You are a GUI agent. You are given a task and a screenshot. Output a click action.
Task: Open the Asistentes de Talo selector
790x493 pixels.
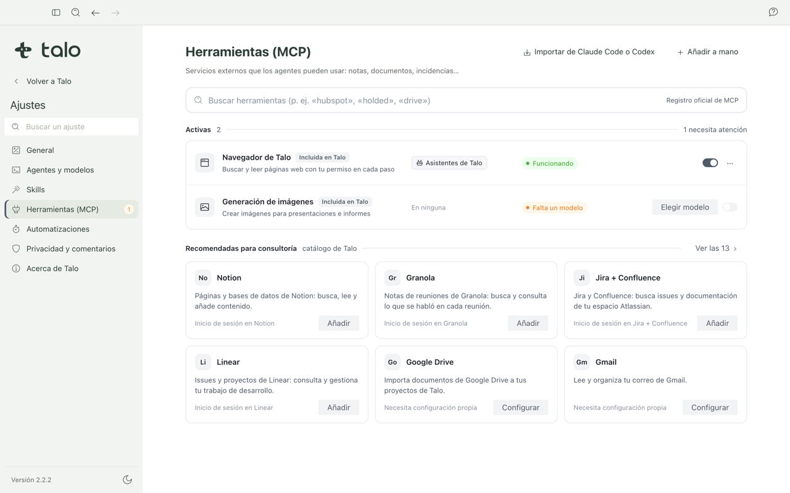click(x=449, y=163)
